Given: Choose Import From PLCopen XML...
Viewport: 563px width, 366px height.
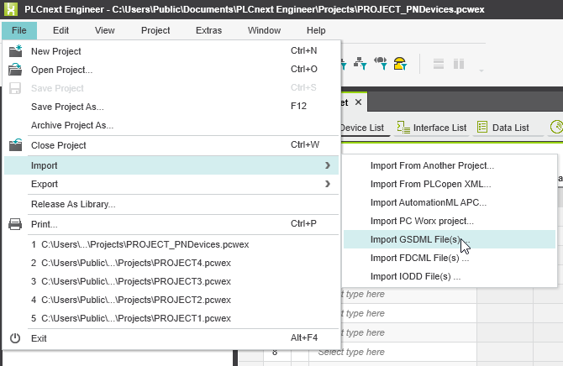Looking at the screenshot, I should [450, 184].
